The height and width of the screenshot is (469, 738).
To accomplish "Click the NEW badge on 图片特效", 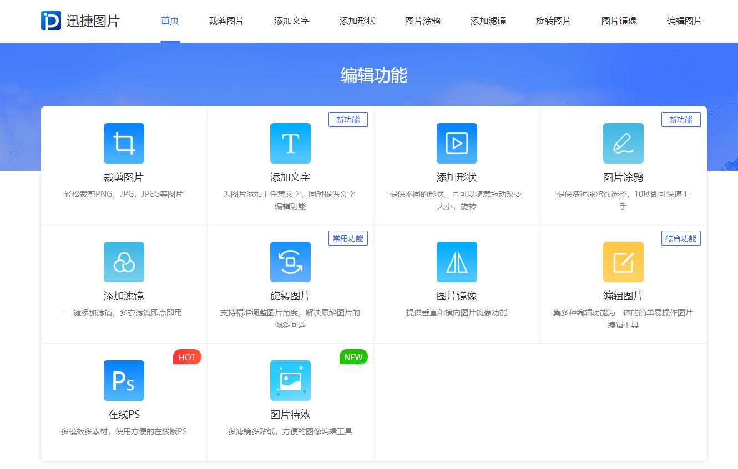I will pos(353,357).
